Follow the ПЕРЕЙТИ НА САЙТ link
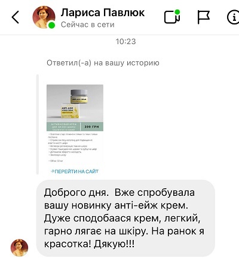Image resolution: width=239 pixels, height=259 pixels. [75, 171]
